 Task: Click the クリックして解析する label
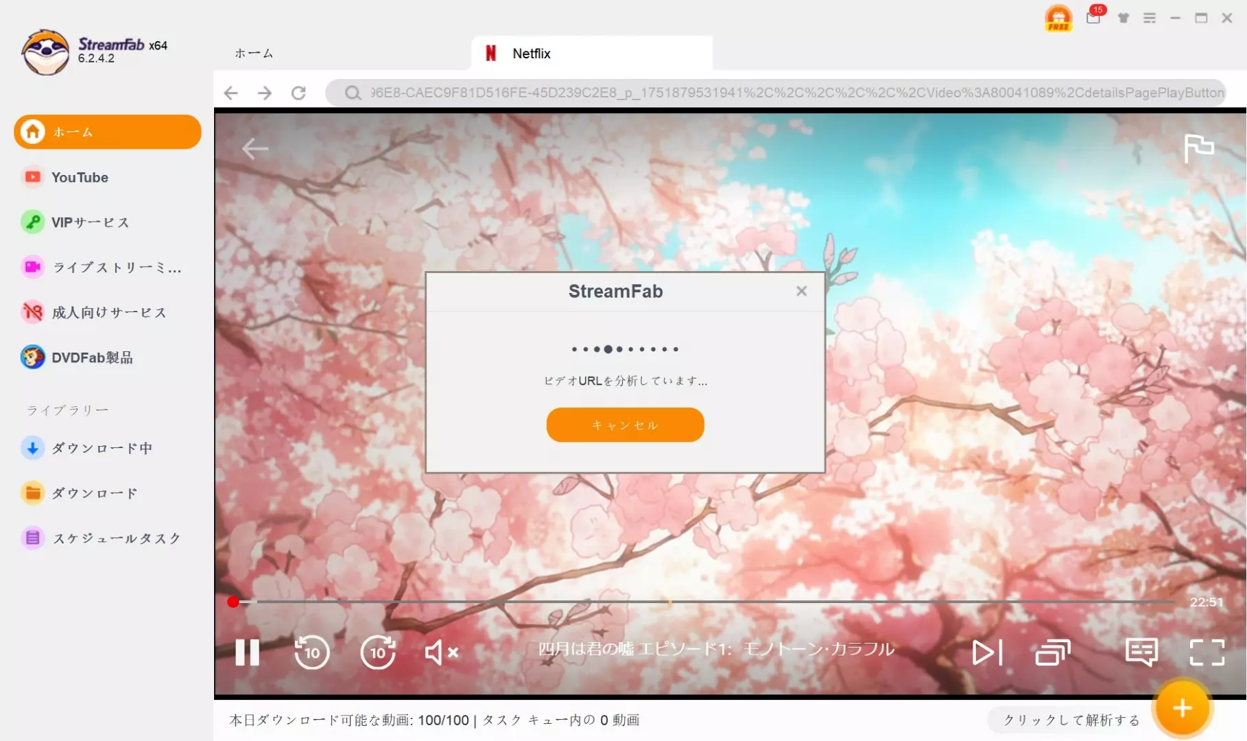click(1071, 720)
